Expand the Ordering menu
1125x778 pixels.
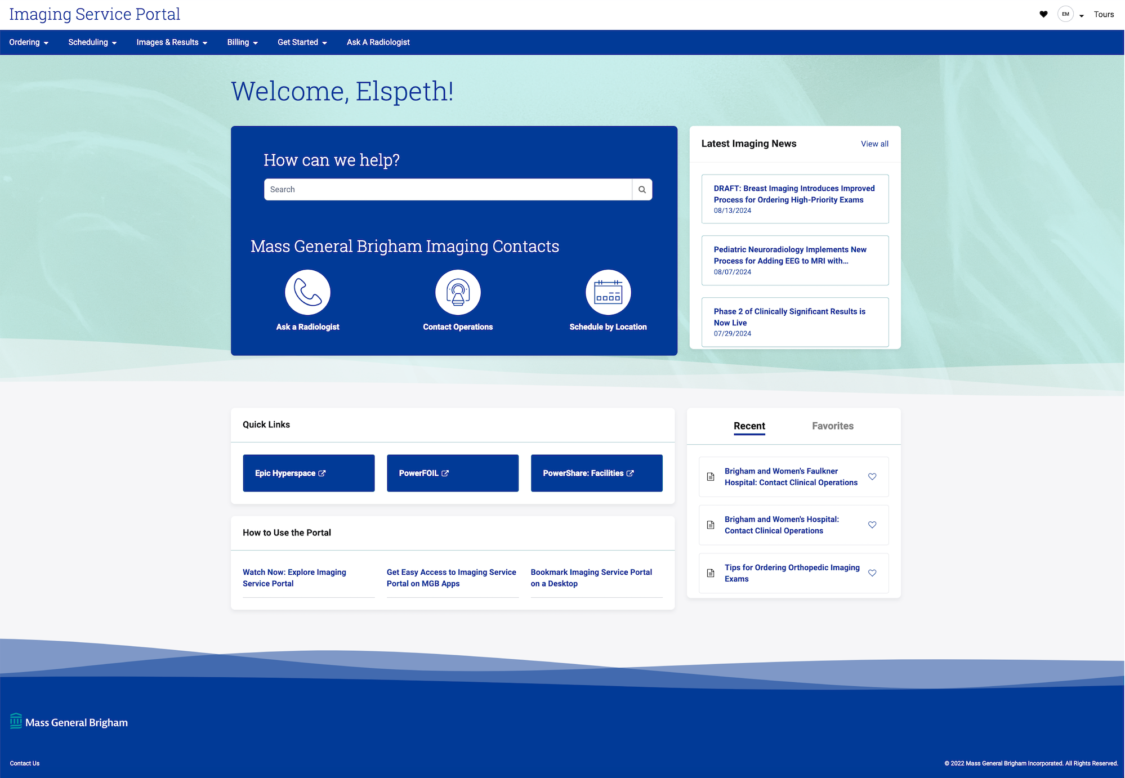tap(29, 42)
